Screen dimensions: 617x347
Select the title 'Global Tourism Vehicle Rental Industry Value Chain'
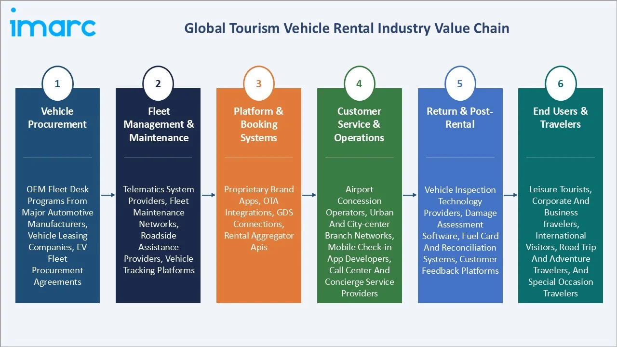pos(347,28)
